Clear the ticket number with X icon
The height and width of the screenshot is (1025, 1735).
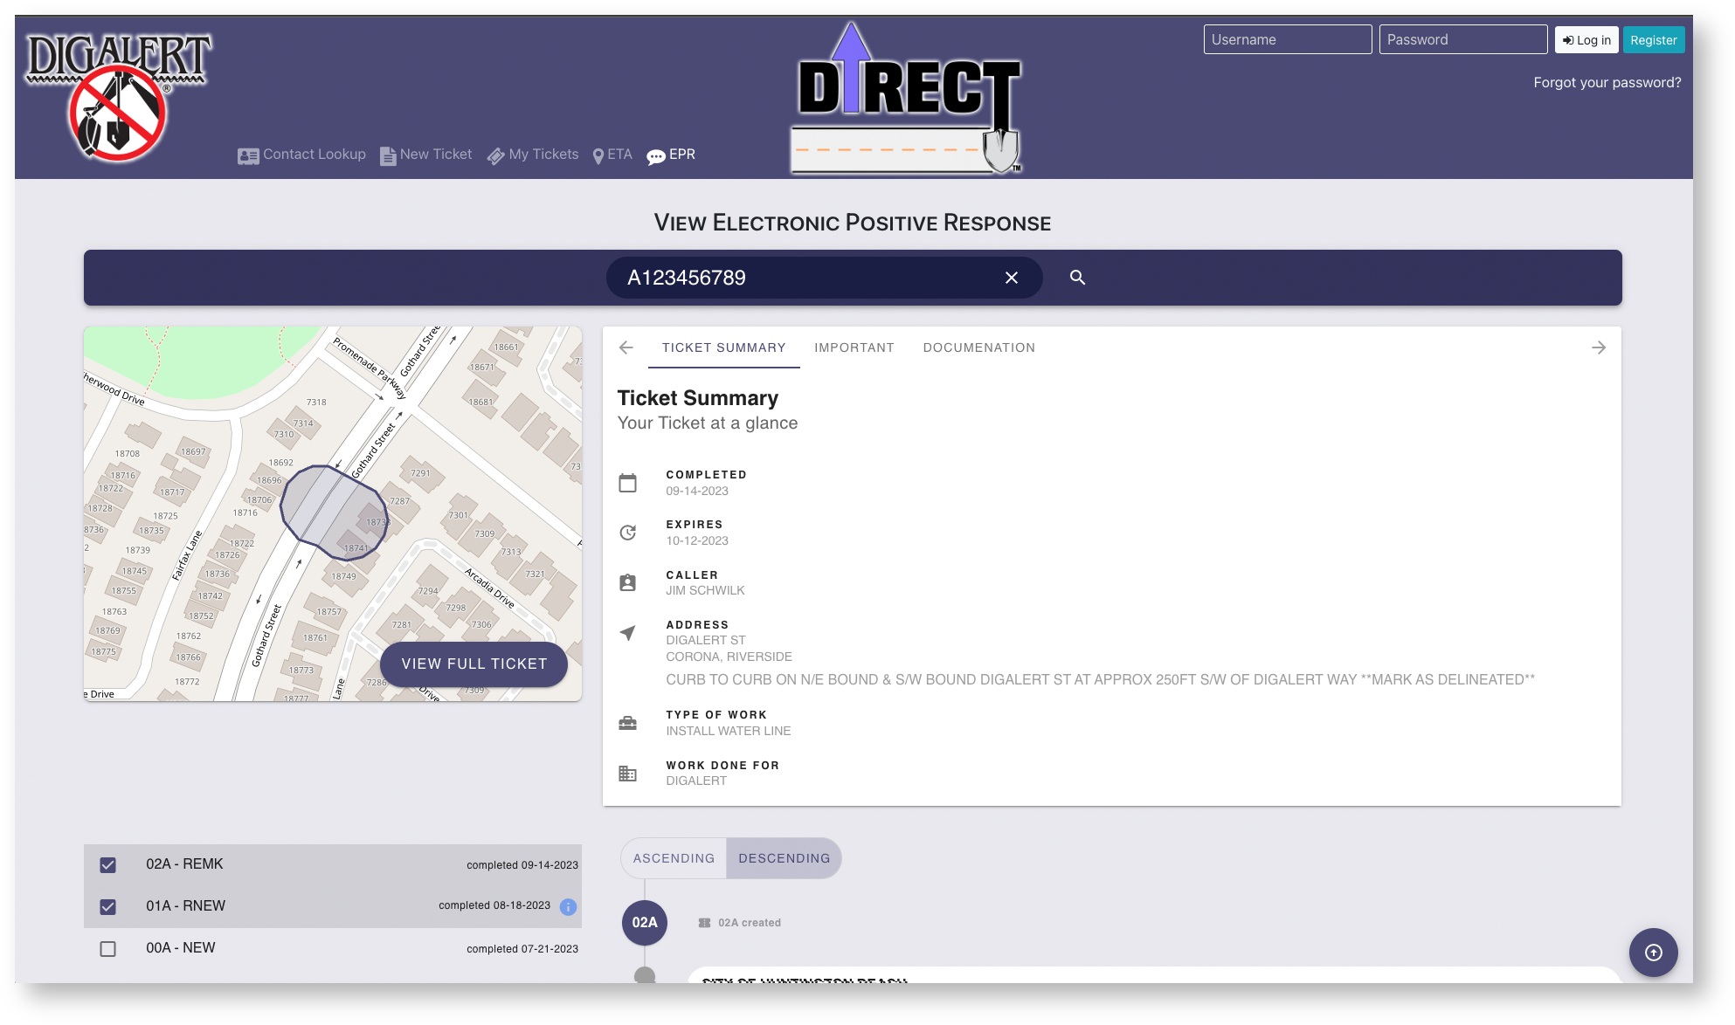pyautogui.click(x=1012, y=278)
